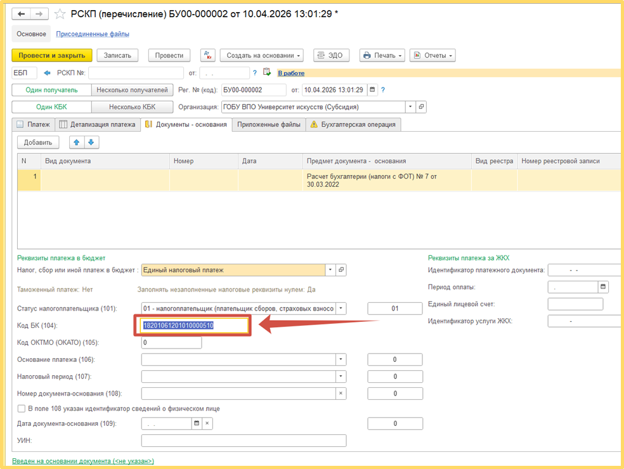Switch to Приложенные файлы tab
The height and width of the screenshot is (469, 624).
269,124
